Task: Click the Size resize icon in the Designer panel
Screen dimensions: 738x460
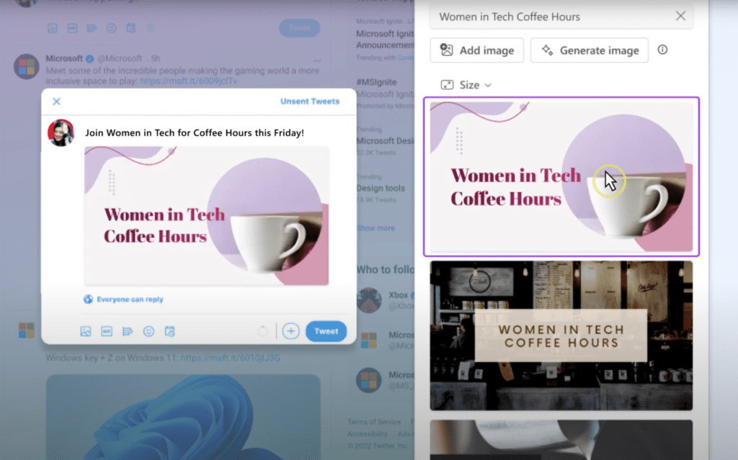Action: click(x=448, y=84)
